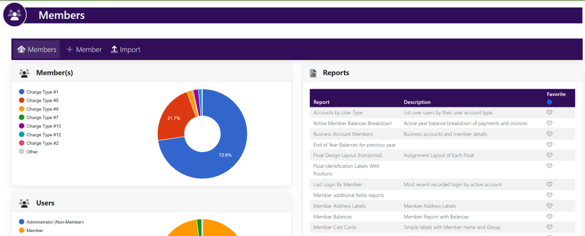Click the Charge Type #1 legend swatch
This screenshot has width=585, height=236.
(x=22, y=91)
